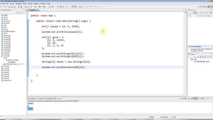Open the Refactor menu
Image resolution: width=213 pixels, height=120 pixels.
[x=36, y=4]
